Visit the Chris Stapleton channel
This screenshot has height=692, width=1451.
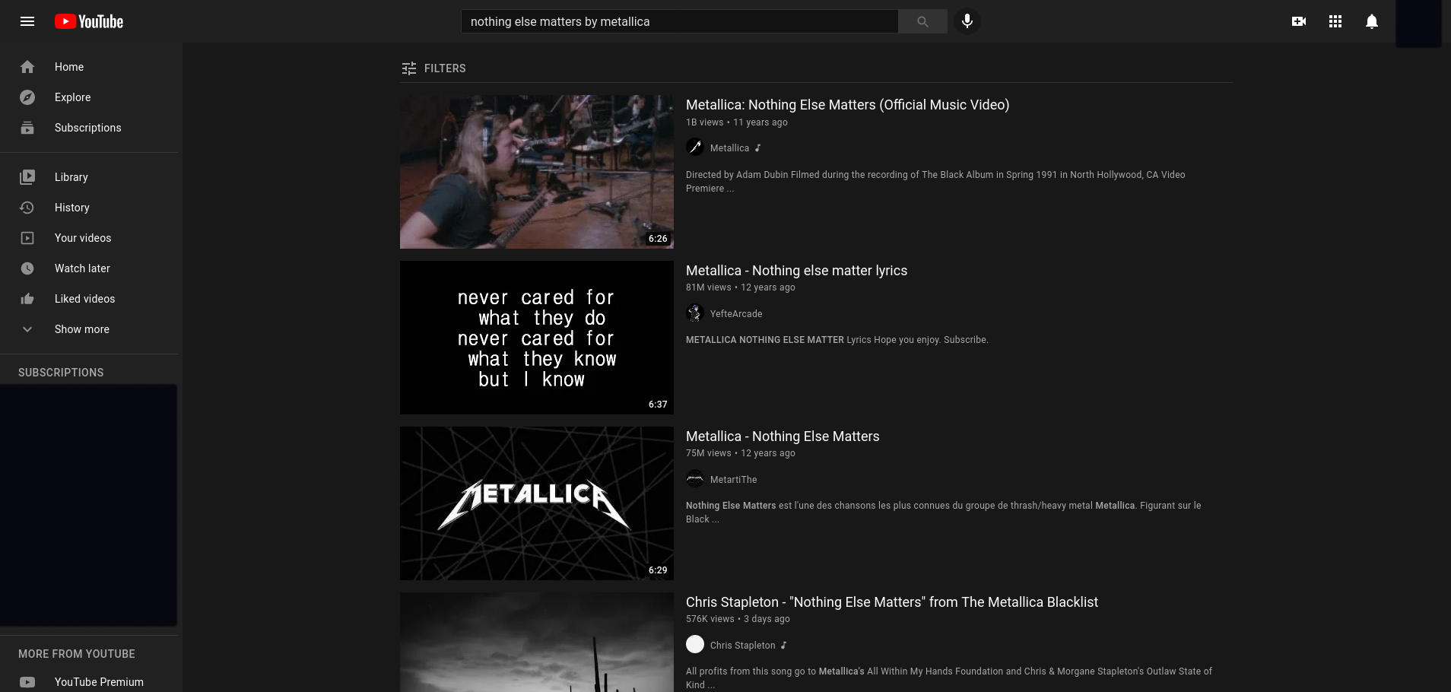tap(742, 645)
